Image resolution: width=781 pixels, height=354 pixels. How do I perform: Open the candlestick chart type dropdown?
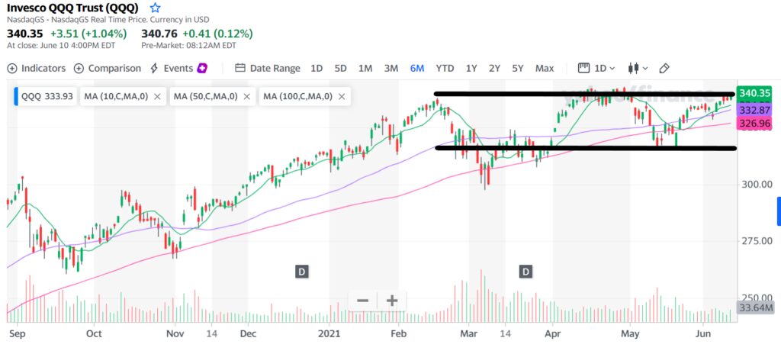[638, 69]
